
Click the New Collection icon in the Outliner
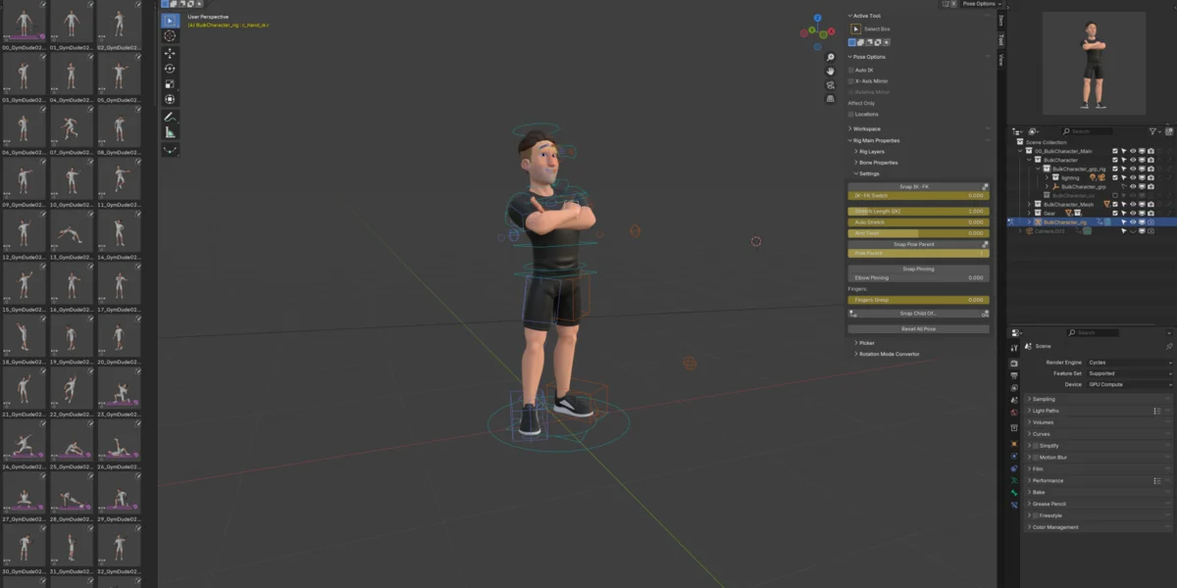point(1169,130)
